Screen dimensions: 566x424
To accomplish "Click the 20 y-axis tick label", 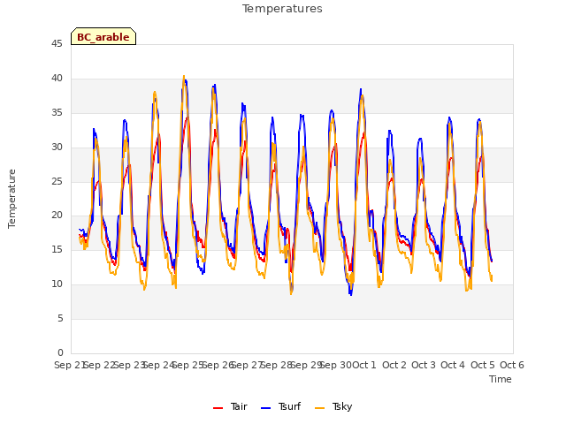I will tap(57, 216).
